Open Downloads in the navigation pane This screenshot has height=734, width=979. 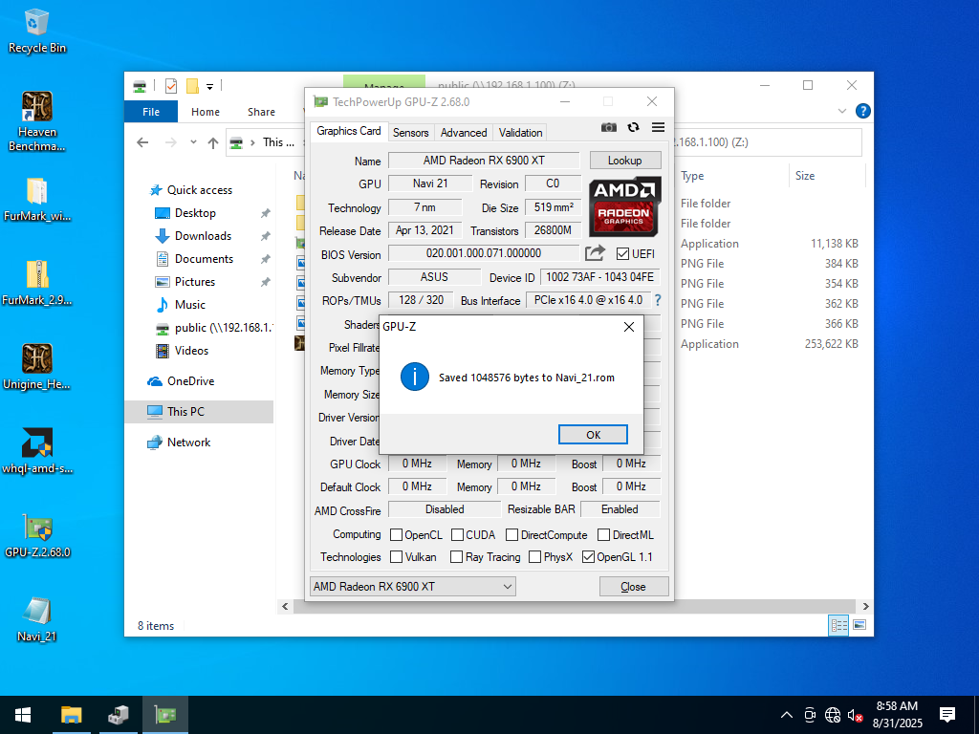click(x=203, y=236)
